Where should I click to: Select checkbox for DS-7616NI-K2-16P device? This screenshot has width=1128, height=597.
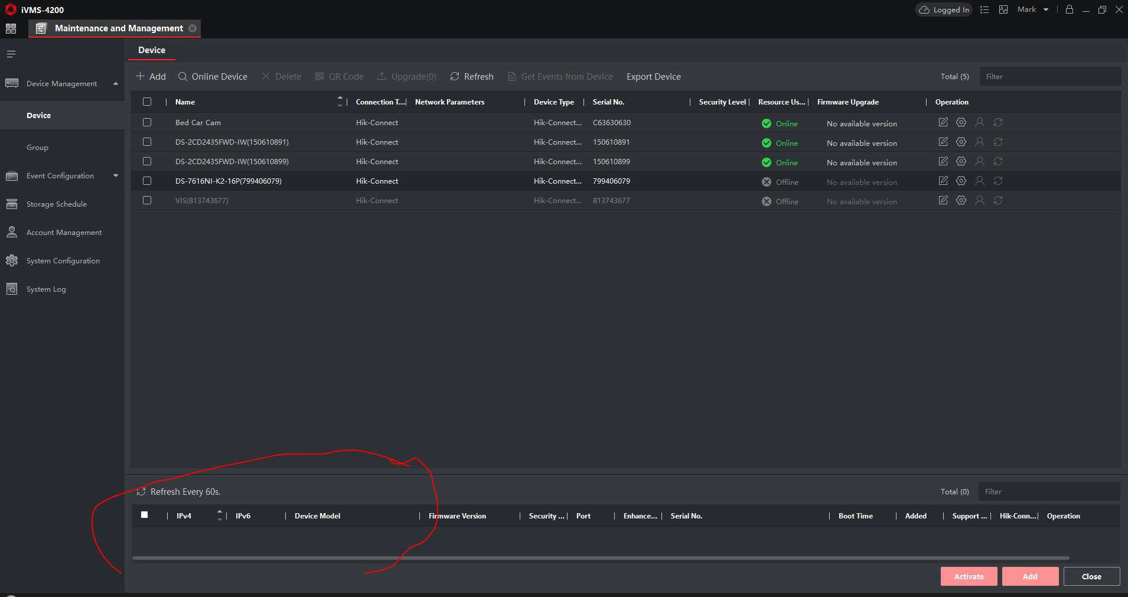tap(147, 181)
